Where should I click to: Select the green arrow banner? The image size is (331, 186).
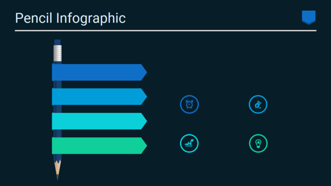(99, 146)
